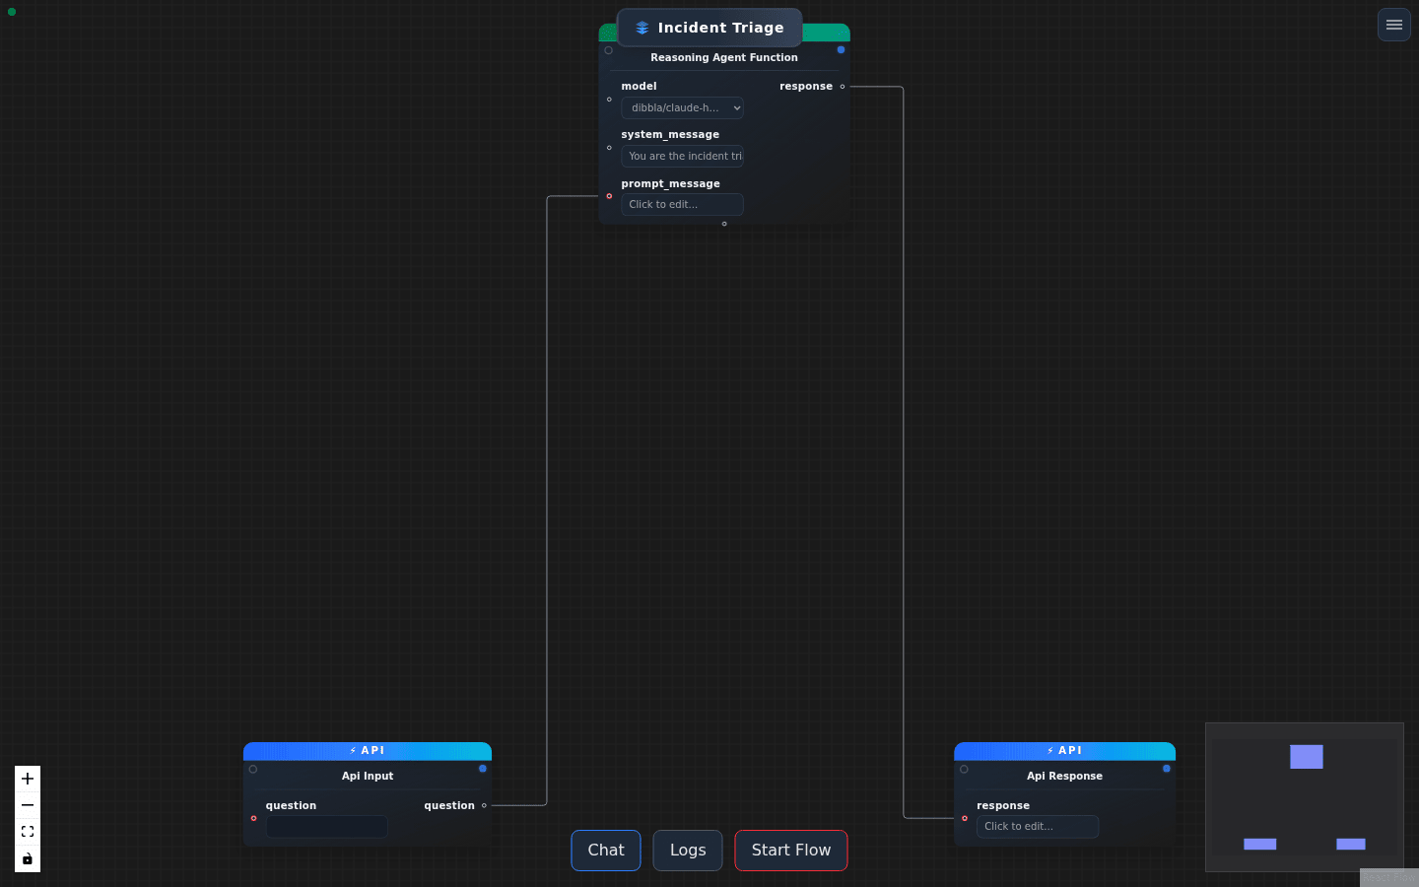Screen dimensions: 1419x887
Task: Click the system_message text field
Action: pos(682,157)
